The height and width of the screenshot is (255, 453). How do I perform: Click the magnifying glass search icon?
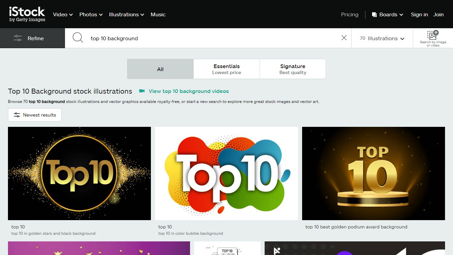[x=78, y=38]
